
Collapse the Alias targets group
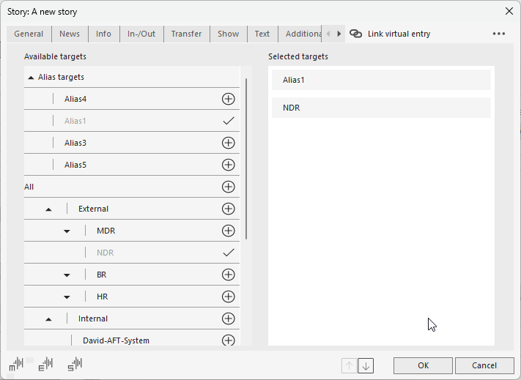coord(31,77)
